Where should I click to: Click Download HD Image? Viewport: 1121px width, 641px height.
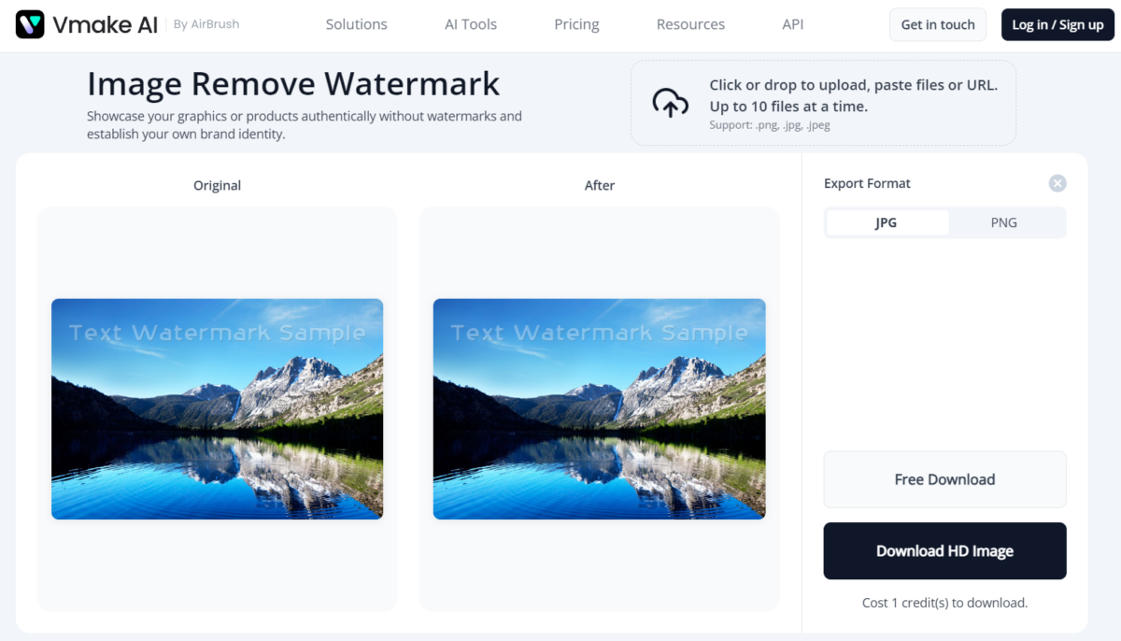[x=944, y=550]
